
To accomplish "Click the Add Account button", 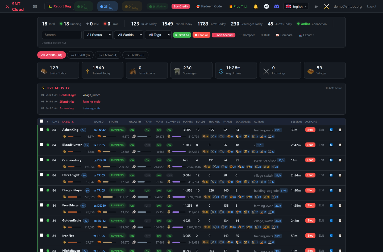I will (224, 35).
